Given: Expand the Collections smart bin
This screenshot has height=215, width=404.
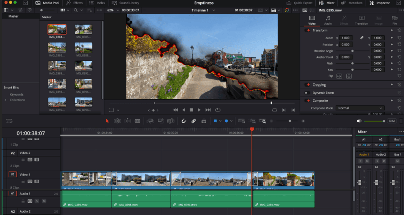Looking at the screenshot, I should [x=5, y=100].
